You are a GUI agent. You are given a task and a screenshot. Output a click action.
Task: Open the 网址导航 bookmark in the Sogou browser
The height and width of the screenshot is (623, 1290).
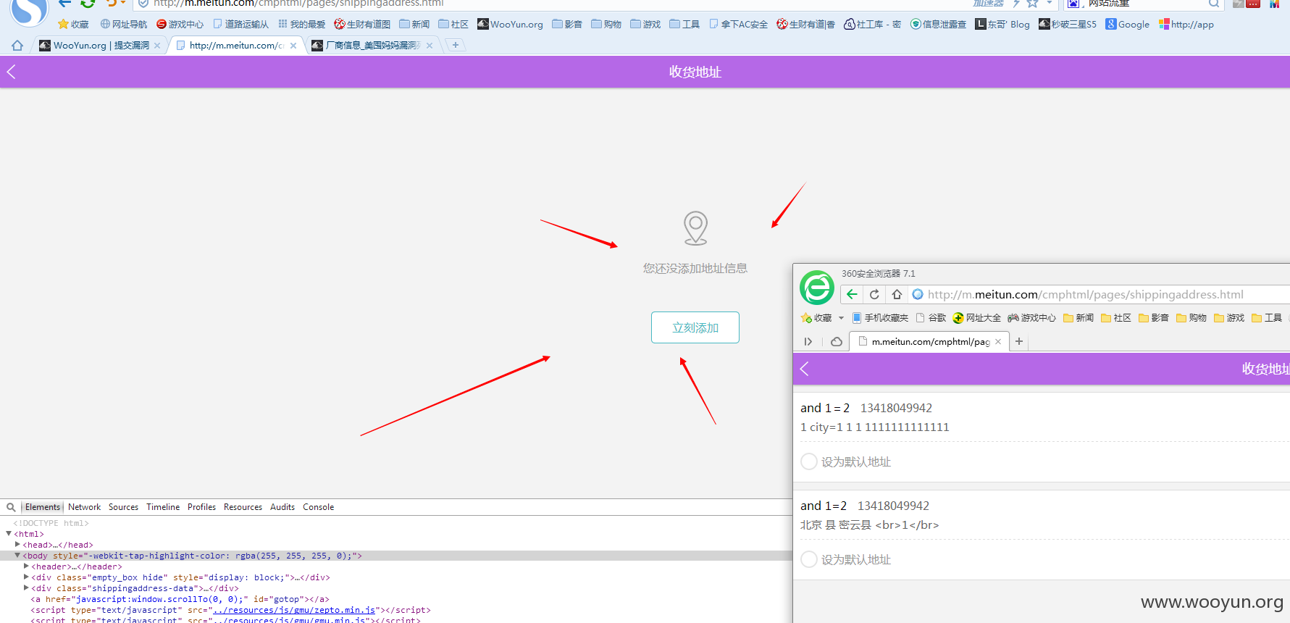click(124, 25)
